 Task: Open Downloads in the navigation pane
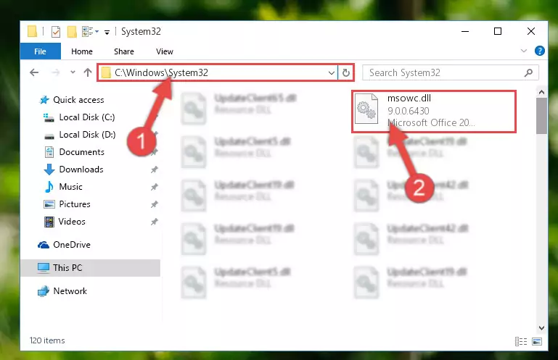tap(81, 169)
